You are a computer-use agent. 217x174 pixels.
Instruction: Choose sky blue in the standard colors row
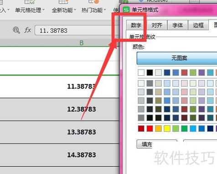193,129
